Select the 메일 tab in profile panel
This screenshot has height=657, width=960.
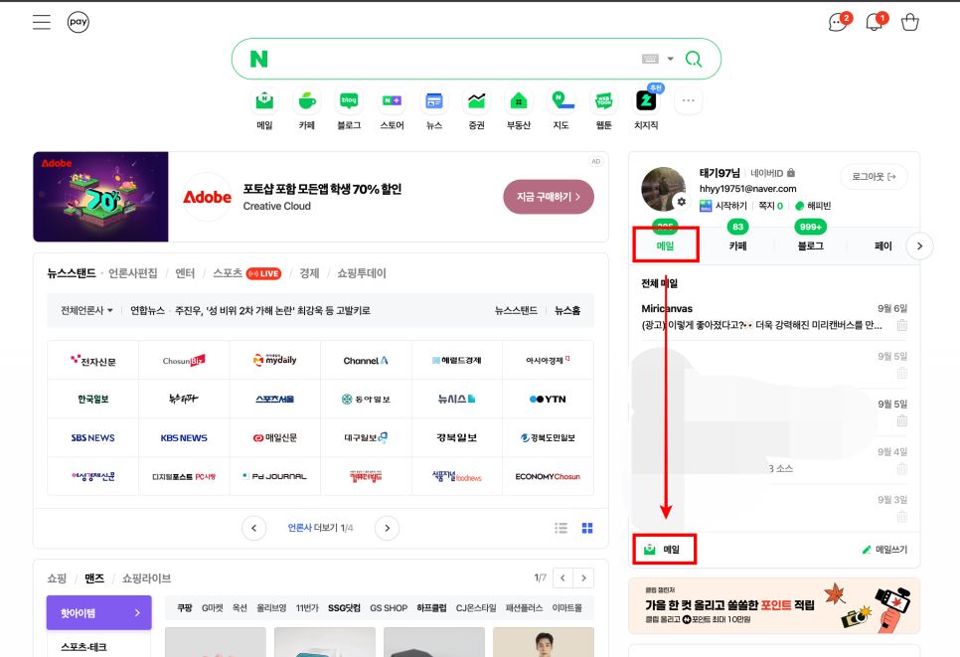[x=666, y=246]
